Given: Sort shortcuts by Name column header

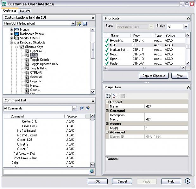Looking at the screenshot, I should pyautogui.click(x=119, y=35).
